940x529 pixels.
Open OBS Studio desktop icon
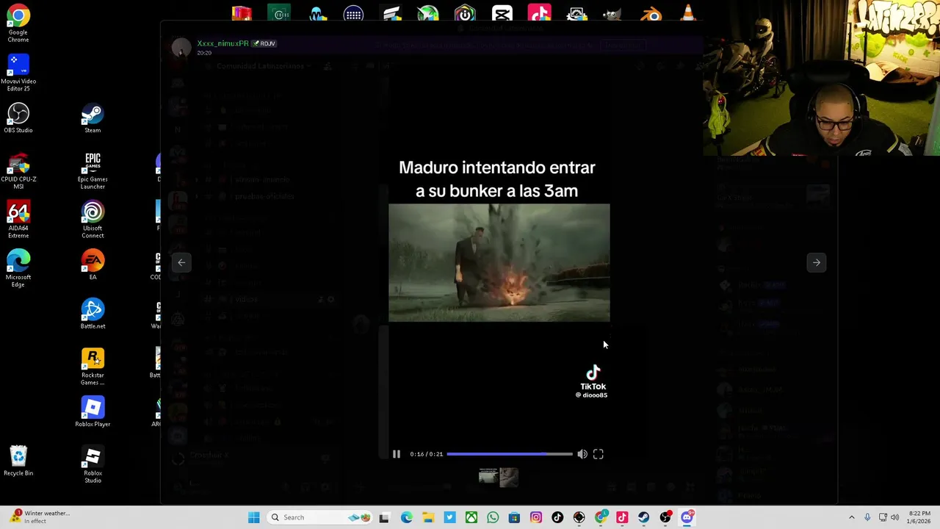pos(18,118)
